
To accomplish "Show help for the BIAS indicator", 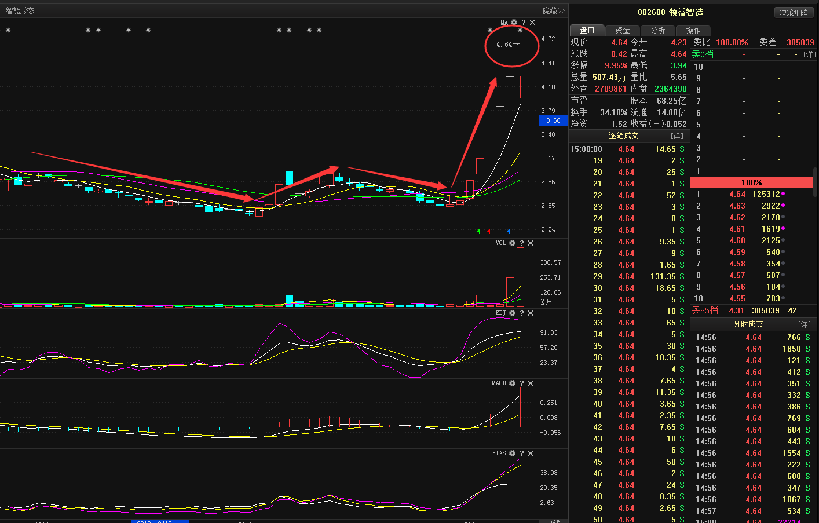I will coord(521,453).
